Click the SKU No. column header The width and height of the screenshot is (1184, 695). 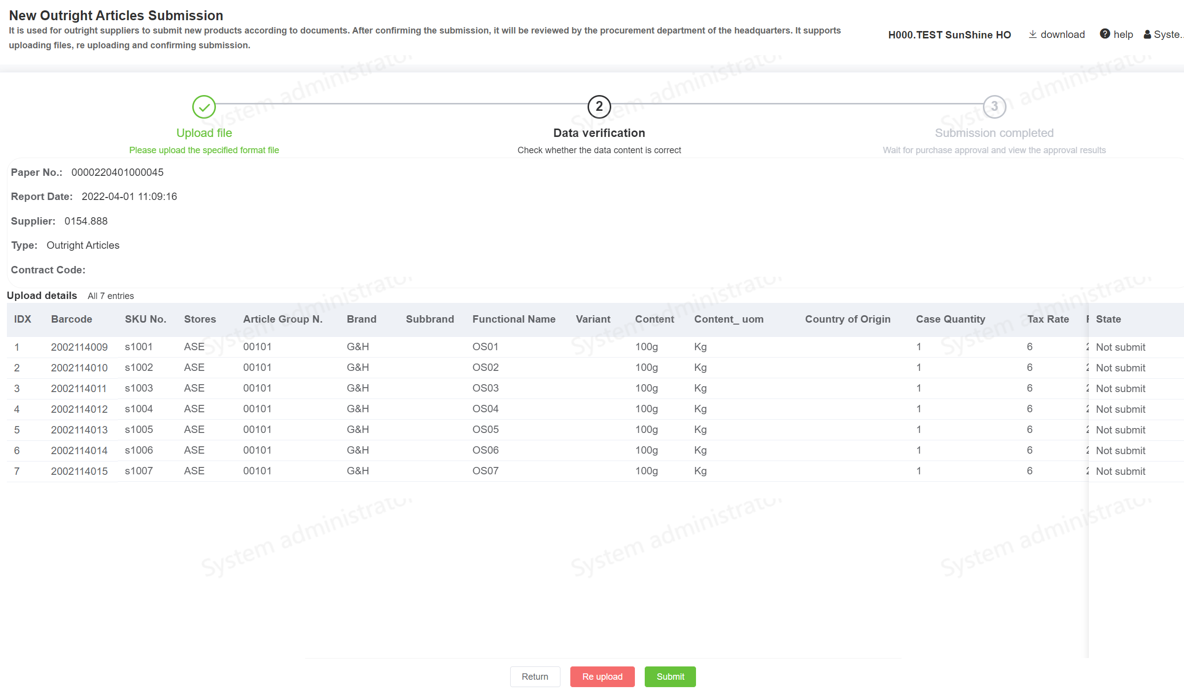point(145,319)
